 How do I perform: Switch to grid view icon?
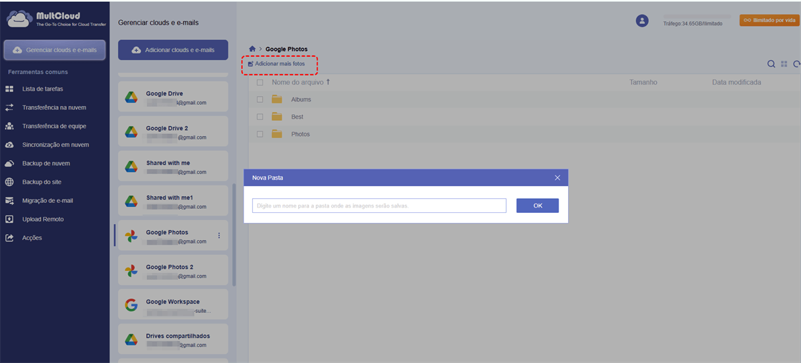(784, 64)
